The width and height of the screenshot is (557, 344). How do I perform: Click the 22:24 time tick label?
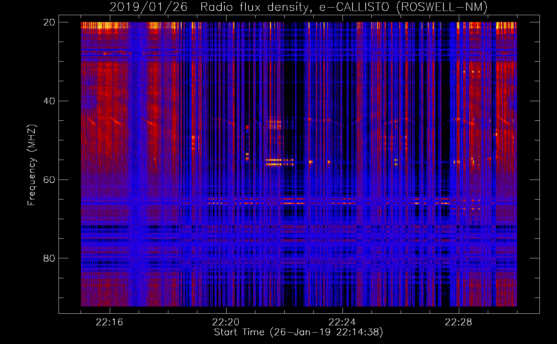point(342,322)
